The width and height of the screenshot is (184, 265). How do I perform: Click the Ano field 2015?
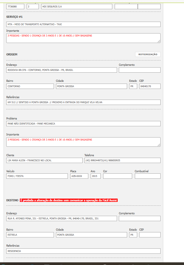click(x=96, y=176)
